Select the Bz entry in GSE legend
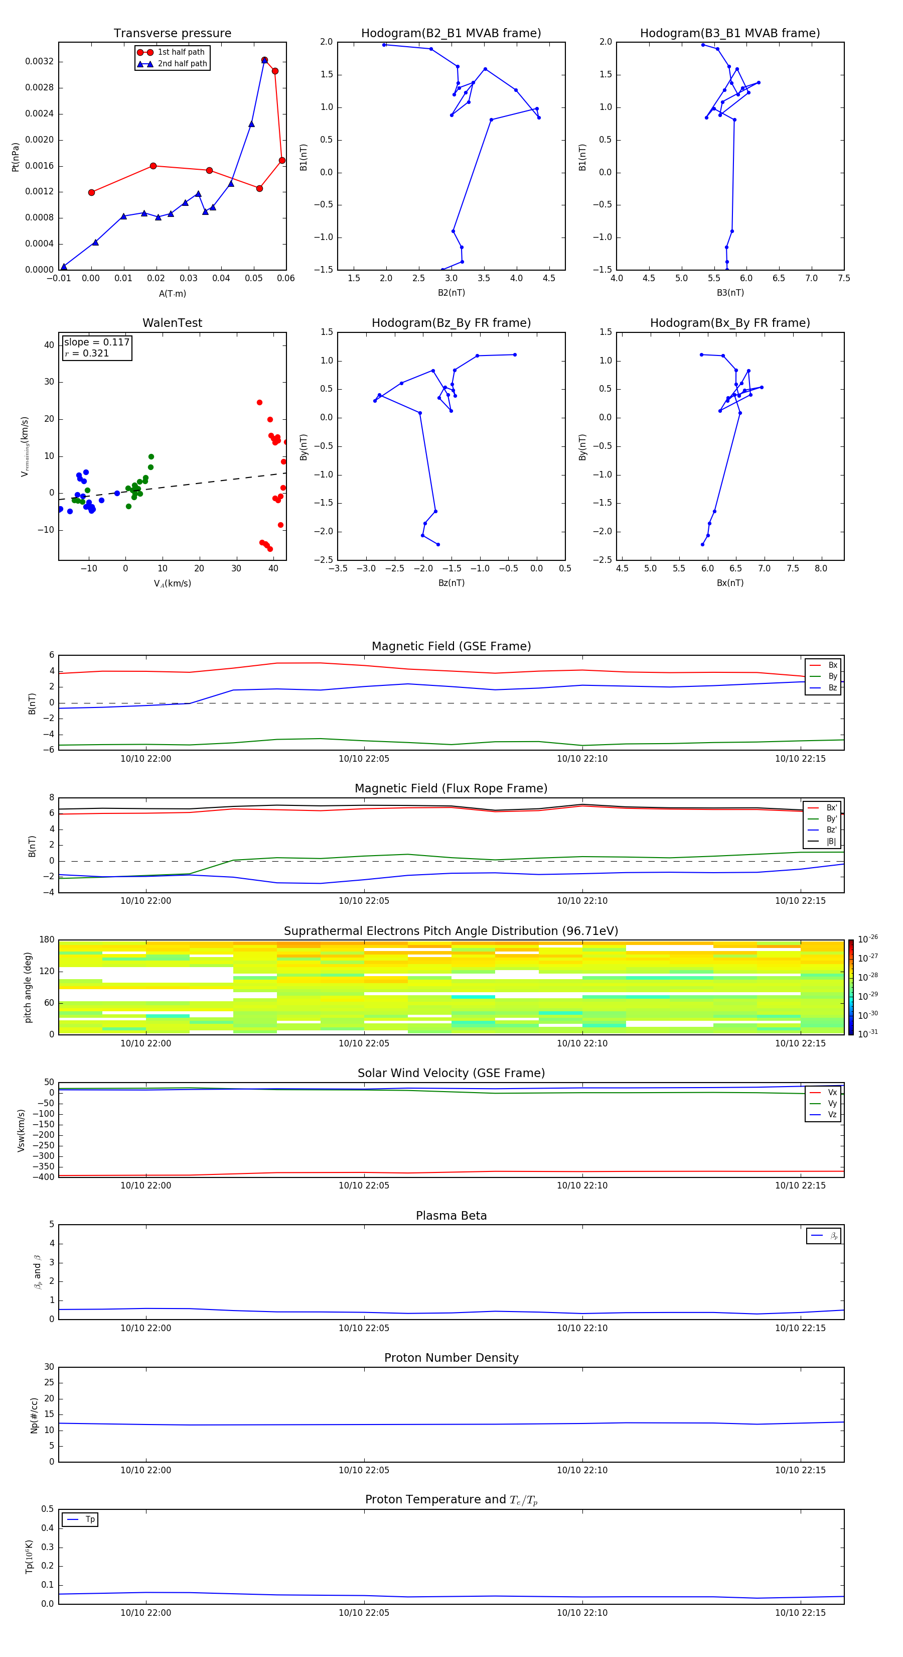Viewport: 903px width, 1657px height. tap(823, 688)
